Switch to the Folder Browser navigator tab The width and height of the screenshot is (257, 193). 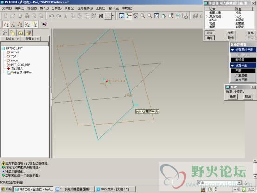(13, 33)
